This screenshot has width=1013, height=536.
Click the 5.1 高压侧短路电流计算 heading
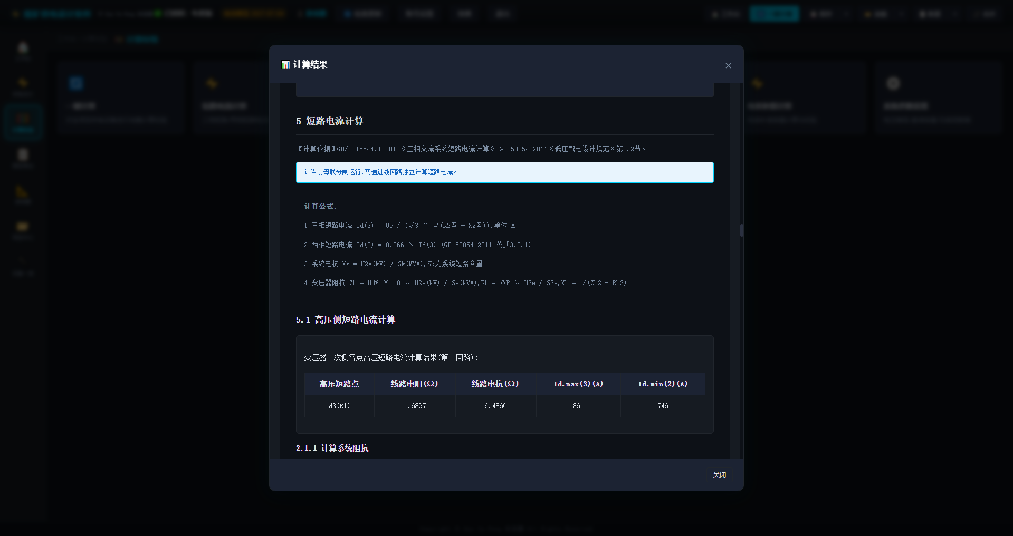[346, 319]
